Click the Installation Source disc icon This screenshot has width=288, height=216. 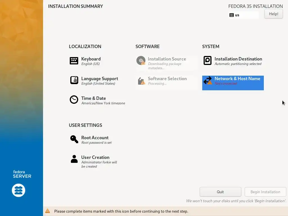point(141,61)
